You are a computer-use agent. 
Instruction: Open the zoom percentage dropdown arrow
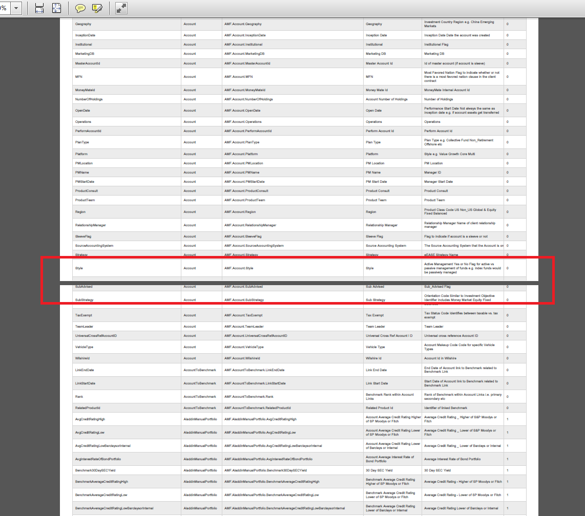pyautogui.click(x=16, y=8)
